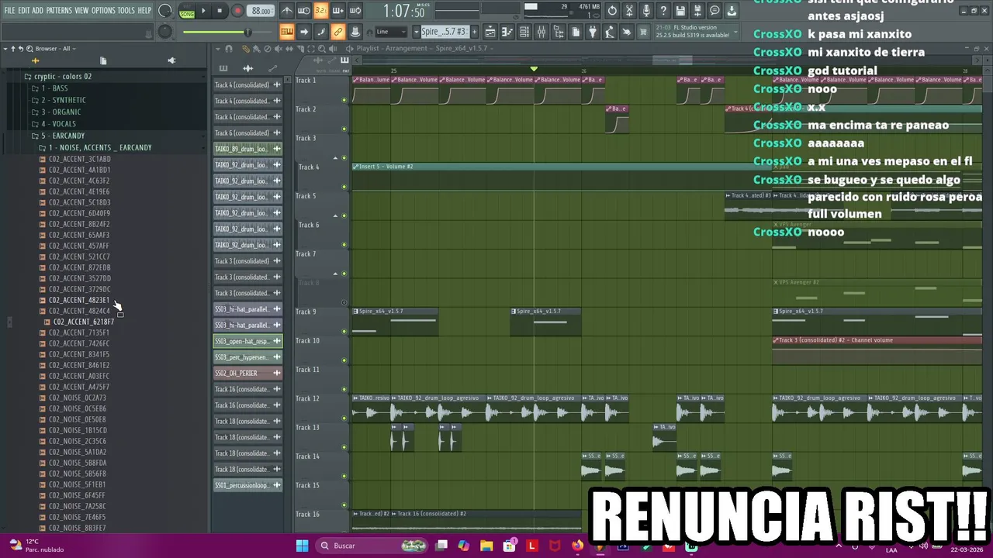This screenshot has width=993, height=558.
Task: Toggle the recording countdown button
Action: (321, 11)
